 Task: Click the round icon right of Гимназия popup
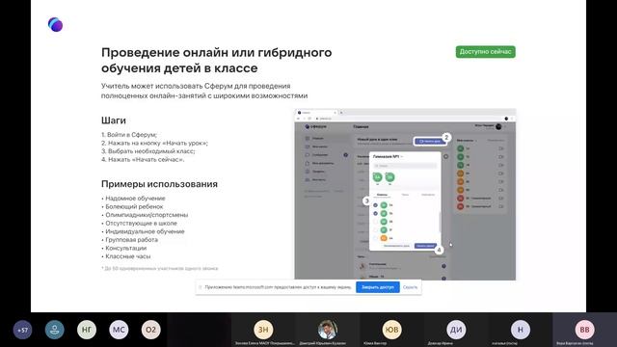point(445,156)
